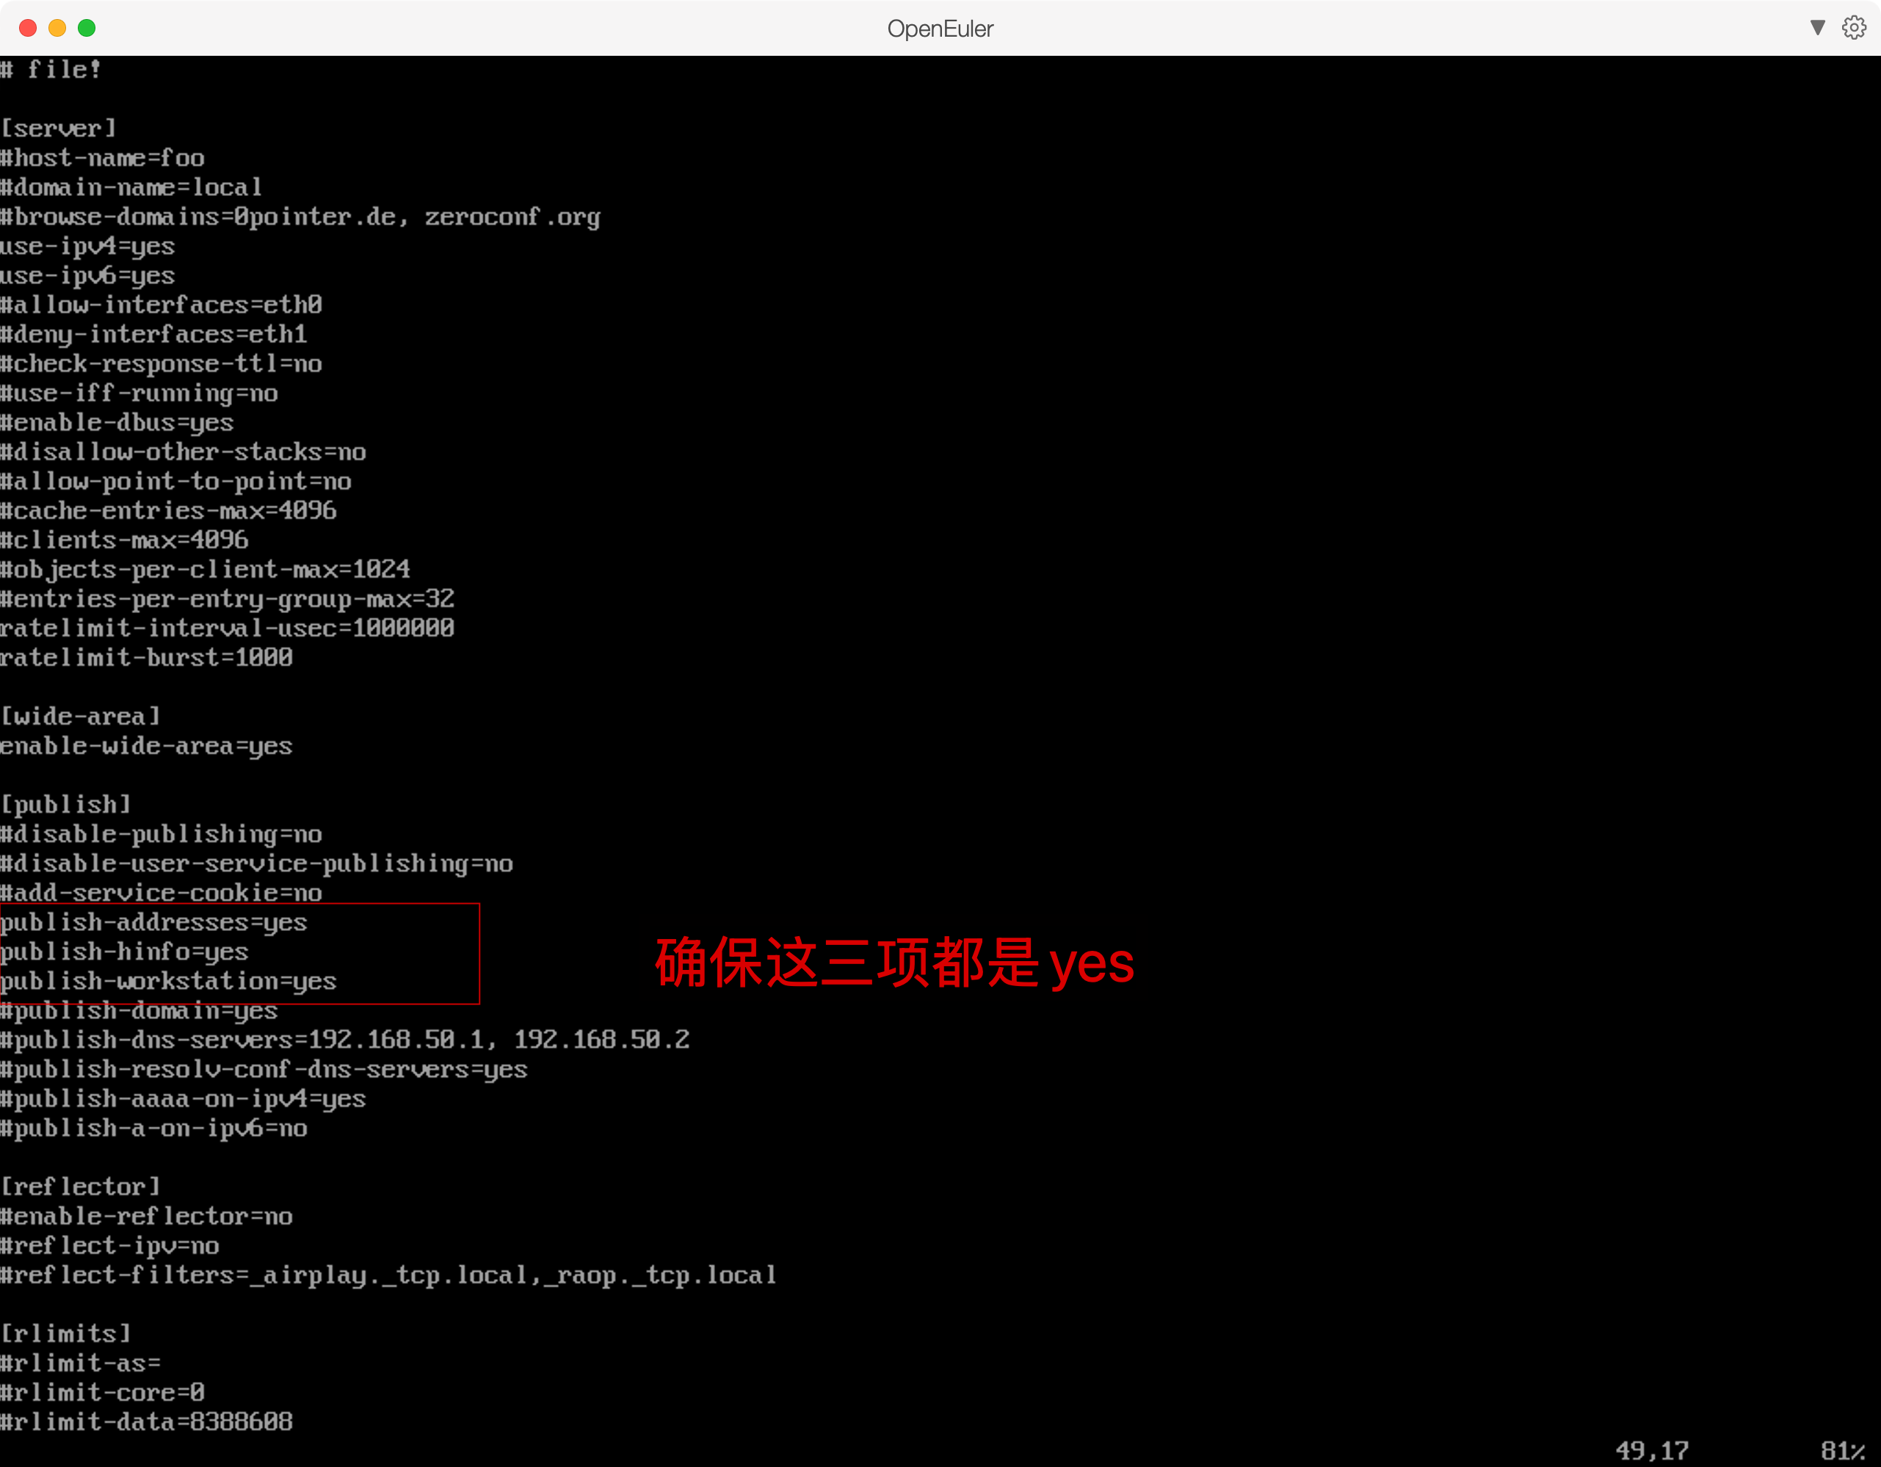Click the [rlimits] section header

(65, 1333)
